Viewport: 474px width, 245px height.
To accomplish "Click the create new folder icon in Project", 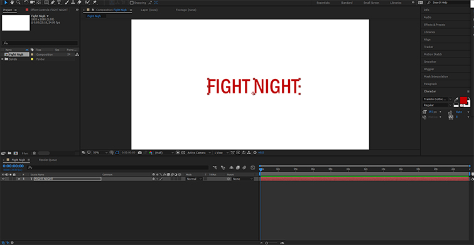I will coord(9,154).
